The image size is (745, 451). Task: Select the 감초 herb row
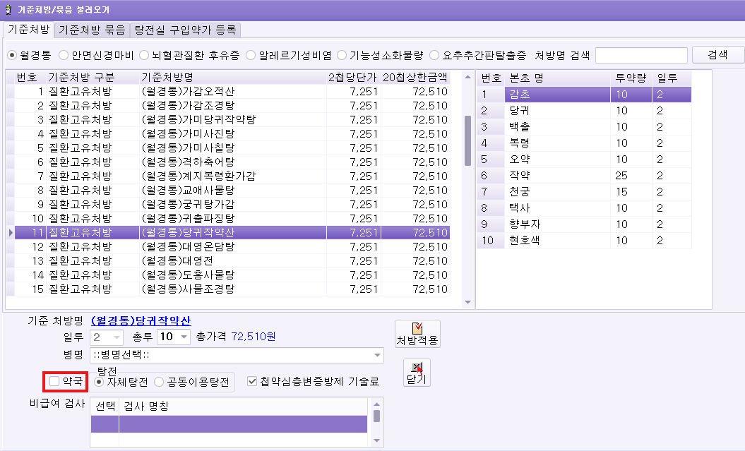point(584,95)
